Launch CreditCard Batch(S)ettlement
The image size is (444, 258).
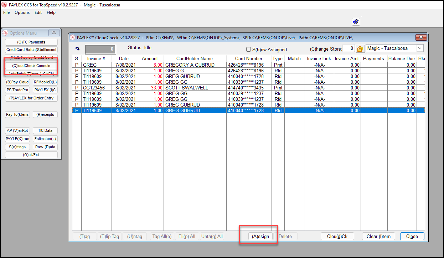click(31, 50)
